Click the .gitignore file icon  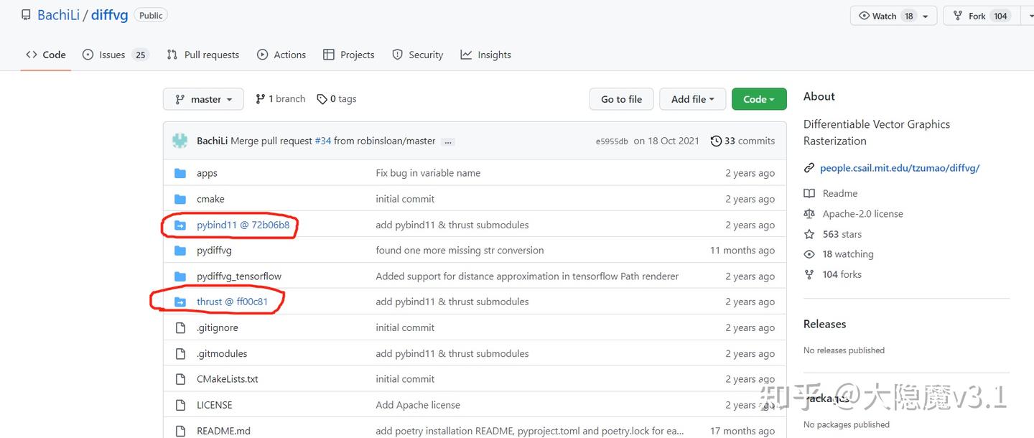(x=180, y=327)
